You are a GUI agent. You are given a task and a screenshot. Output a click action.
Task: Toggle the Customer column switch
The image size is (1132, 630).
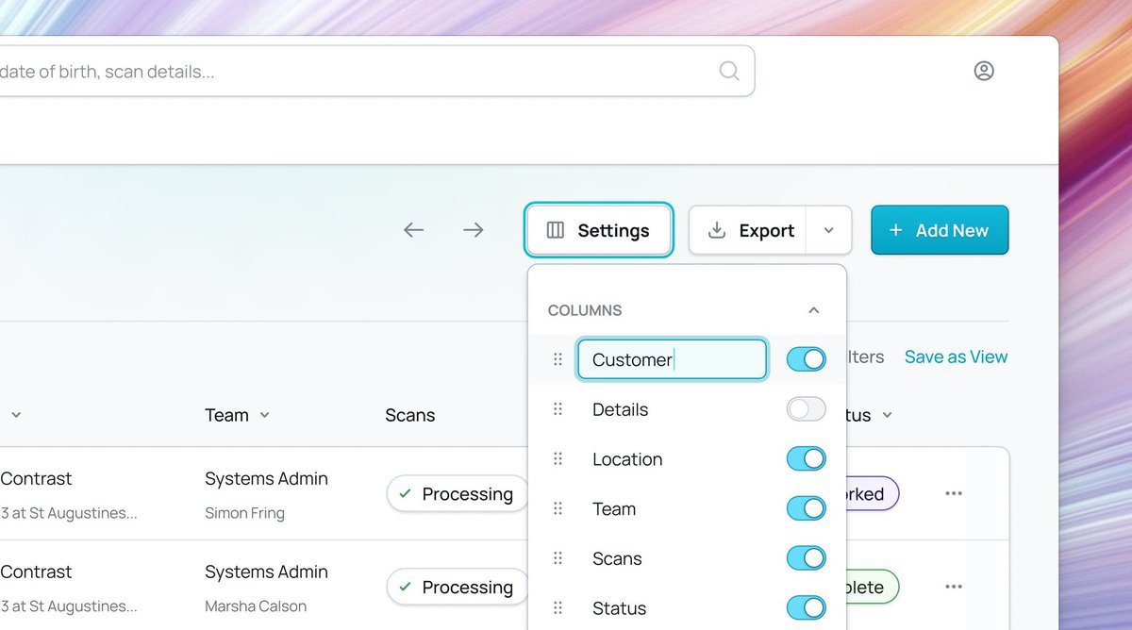coord(806,359)
